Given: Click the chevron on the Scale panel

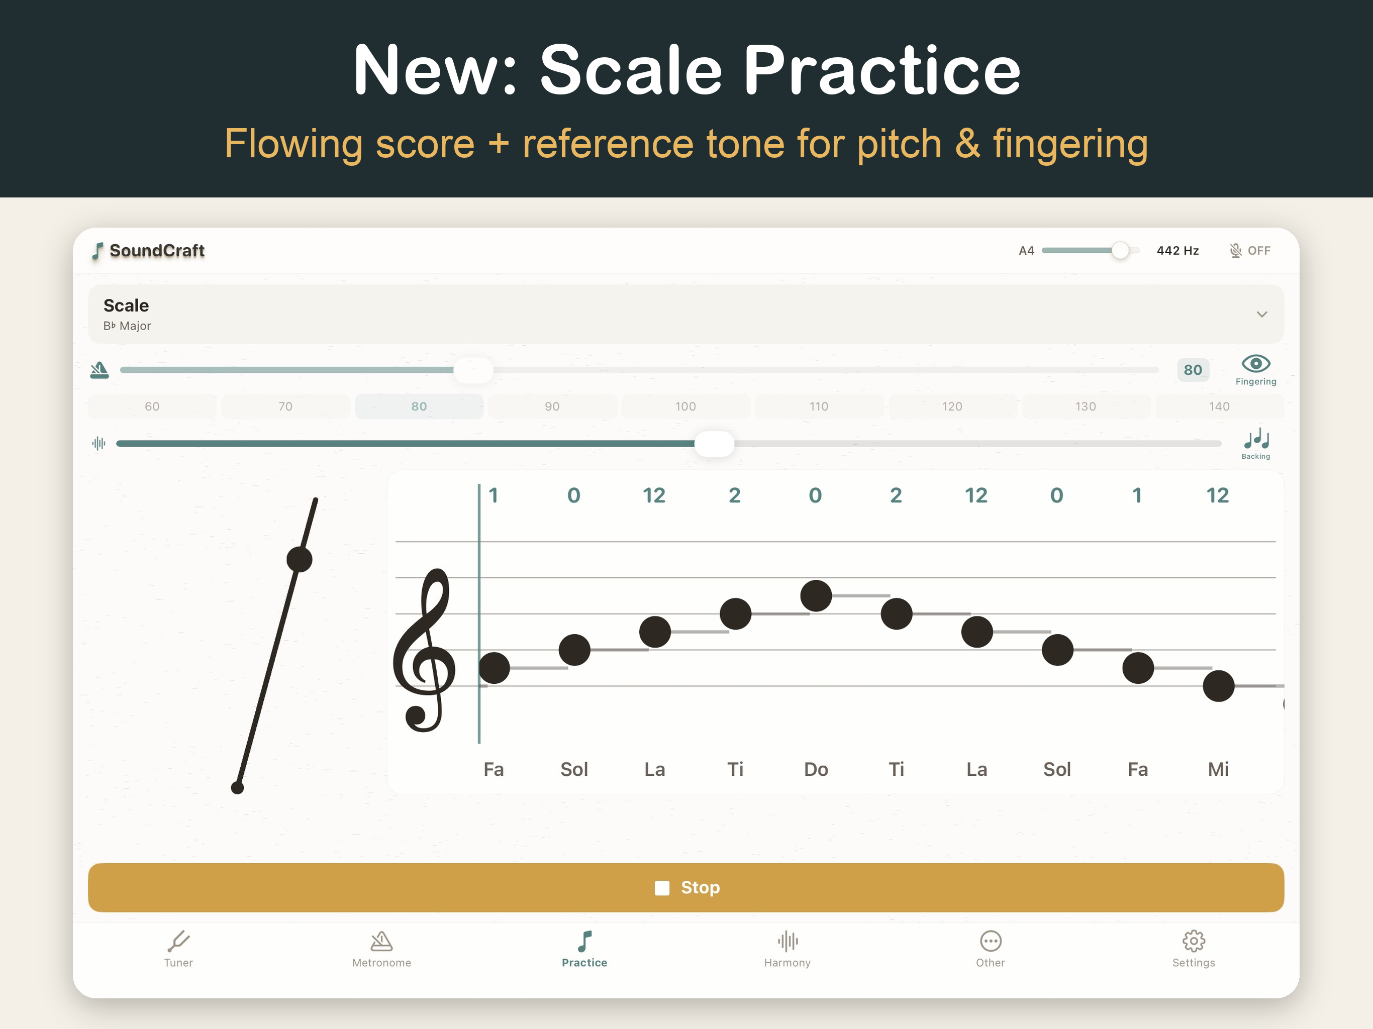Looking at the screenshot, I should coord(1261,314).
